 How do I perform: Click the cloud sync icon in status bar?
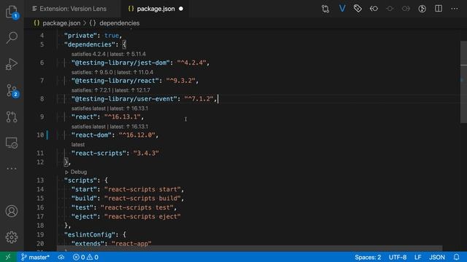coord(61,257)
